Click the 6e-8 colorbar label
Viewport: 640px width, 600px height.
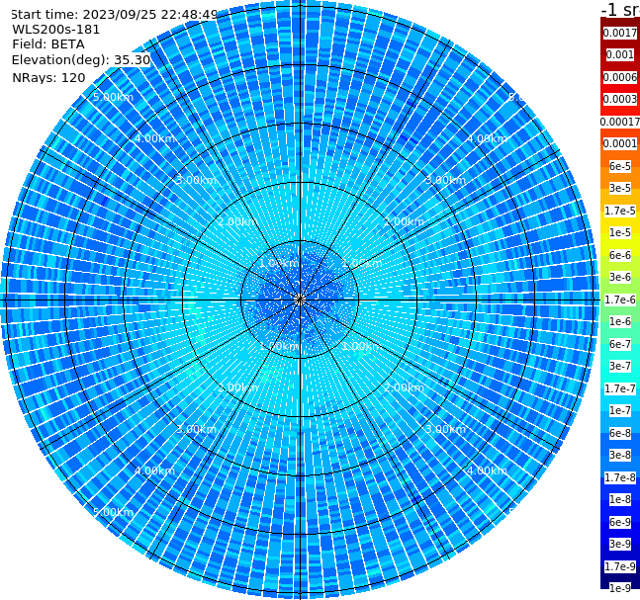[620, 433]
